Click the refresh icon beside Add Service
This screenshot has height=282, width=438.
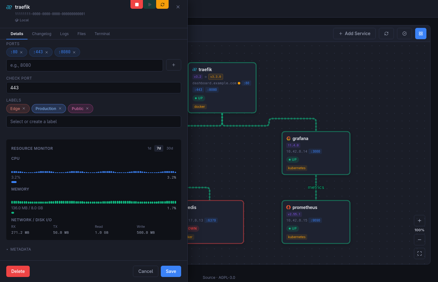coord(386,34)
